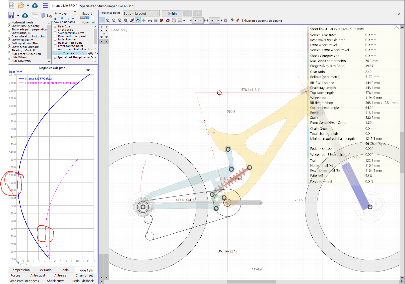Close the panel with the X button
405x284 pixels.
point(399,14)
